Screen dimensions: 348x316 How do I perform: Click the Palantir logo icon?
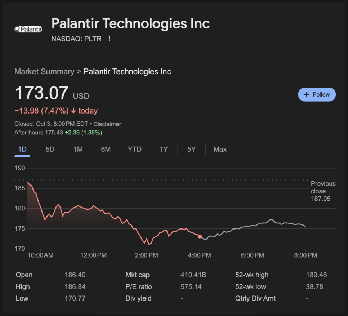28,29
